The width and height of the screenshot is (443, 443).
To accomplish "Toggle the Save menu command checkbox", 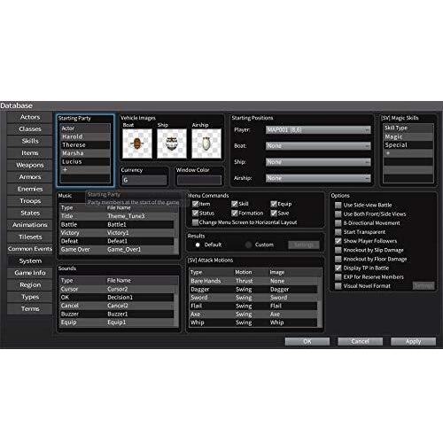I will pos(274,213).
